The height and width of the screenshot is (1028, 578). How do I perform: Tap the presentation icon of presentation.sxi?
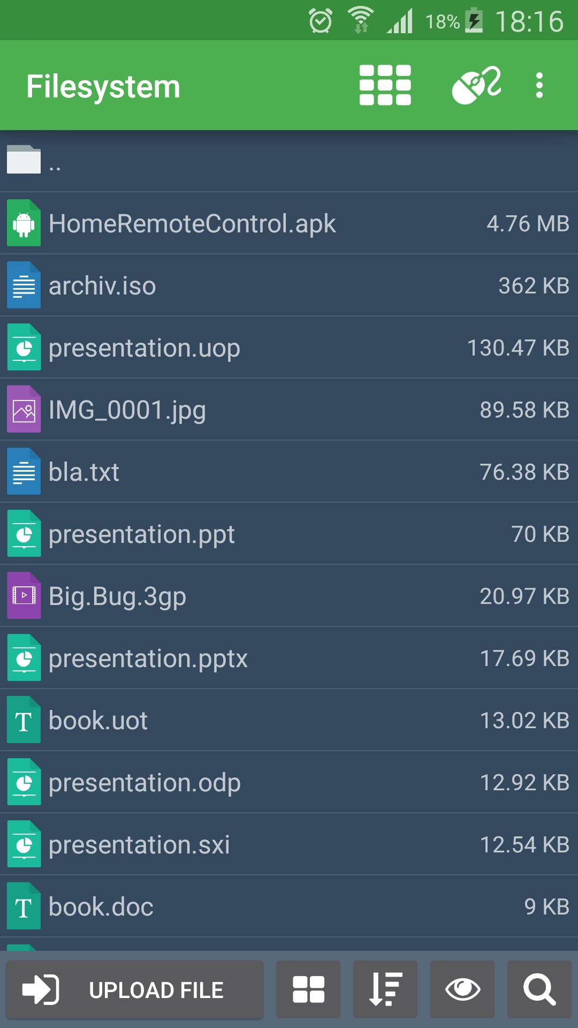tap(24, 844)
